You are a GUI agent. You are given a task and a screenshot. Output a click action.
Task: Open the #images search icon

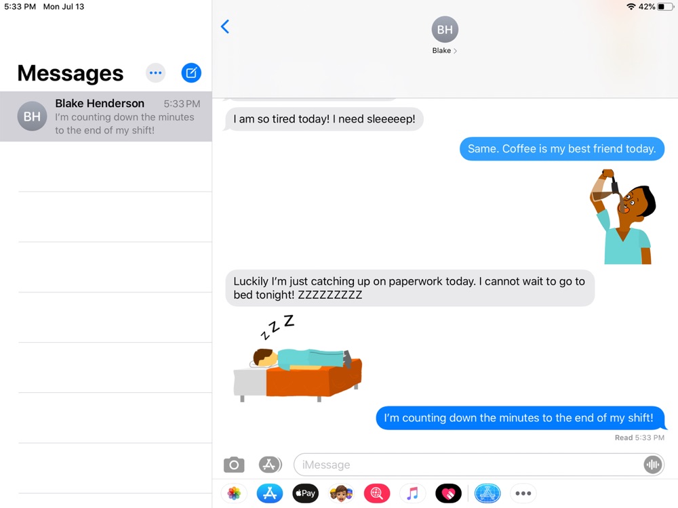click(x=376, y=493)
